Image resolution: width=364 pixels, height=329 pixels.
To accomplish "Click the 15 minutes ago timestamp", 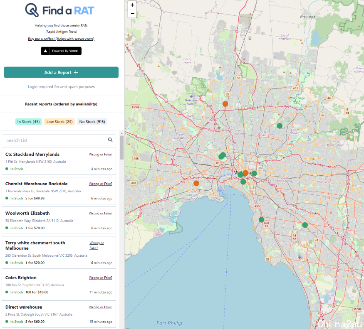I will coord(101,322).
